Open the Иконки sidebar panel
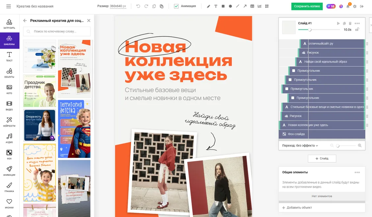The height and width of the screenshot is (217, 372). coord(9,204)
